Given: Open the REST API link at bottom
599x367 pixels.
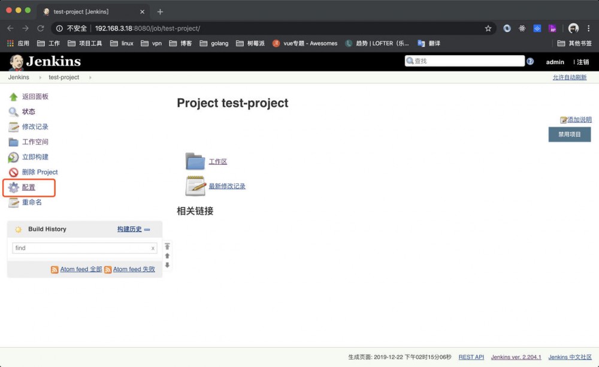Looking at the screenshot, I should tap(471, 356).
